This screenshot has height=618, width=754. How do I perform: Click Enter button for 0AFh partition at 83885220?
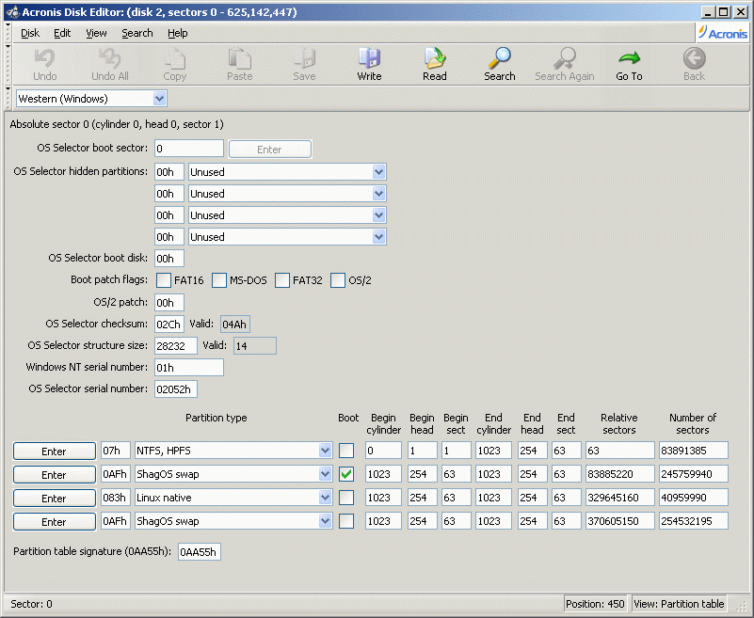[x=54, y=474]
